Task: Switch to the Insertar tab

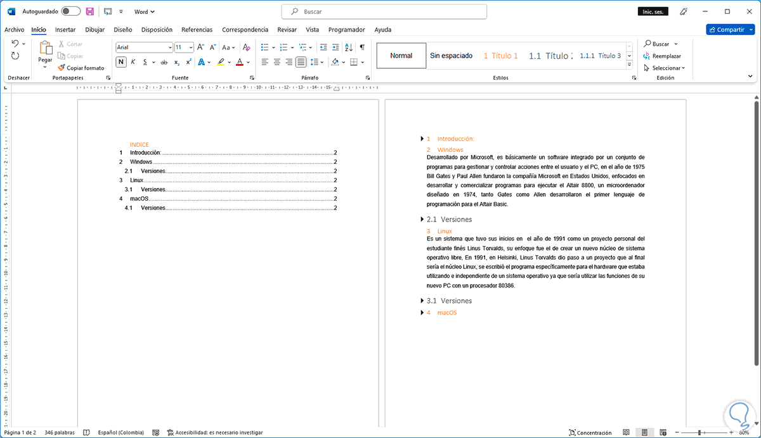Action: pyautogui.click(x=65, y=29)
